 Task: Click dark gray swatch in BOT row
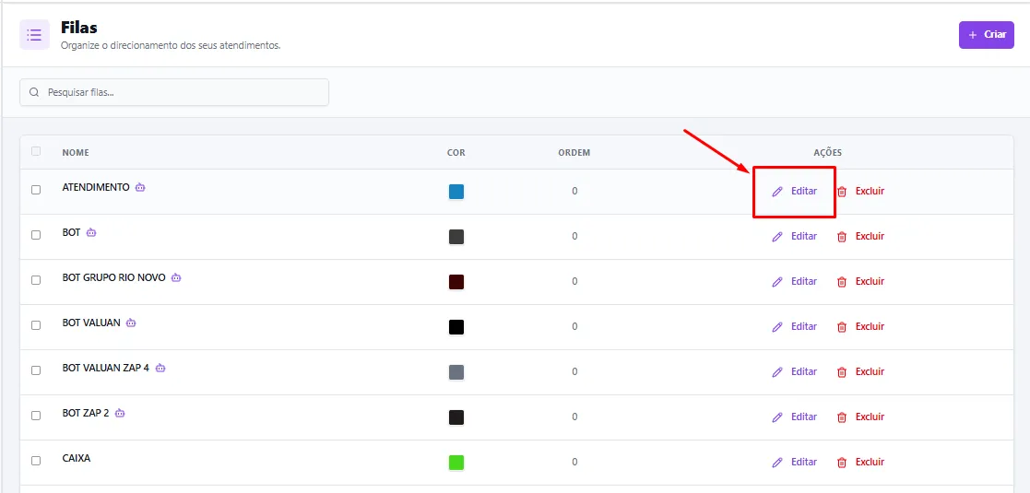click(456, 237)
